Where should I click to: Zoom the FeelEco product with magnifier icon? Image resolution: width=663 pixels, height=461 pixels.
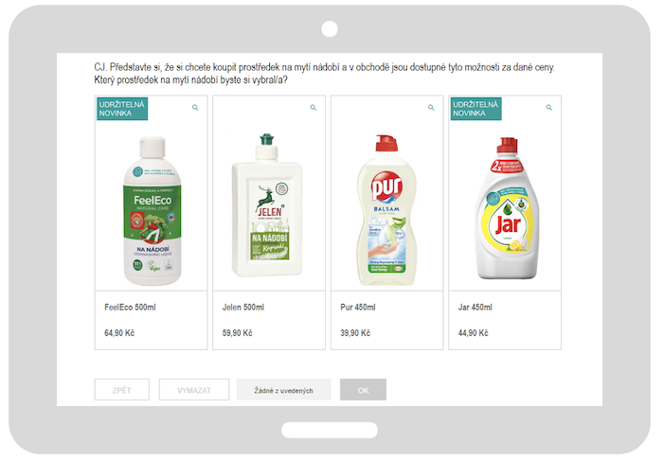(x=195, y=108)
